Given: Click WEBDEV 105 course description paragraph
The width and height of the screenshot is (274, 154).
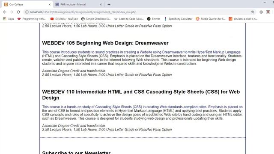Looking at the screenshot, I should tap(142, 58).
